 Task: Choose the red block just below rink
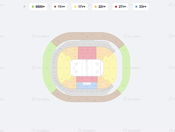87,79
